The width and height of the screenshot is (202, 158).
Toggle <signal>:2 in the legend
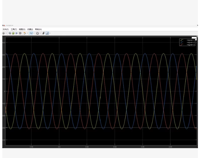click(191, 42)
